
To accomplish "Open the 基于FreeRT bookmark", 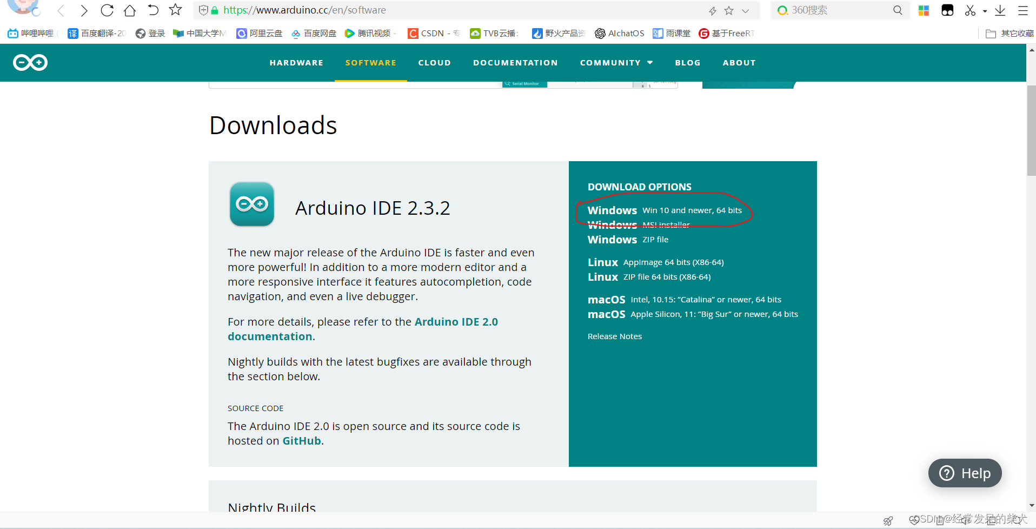I will [726, 34].
